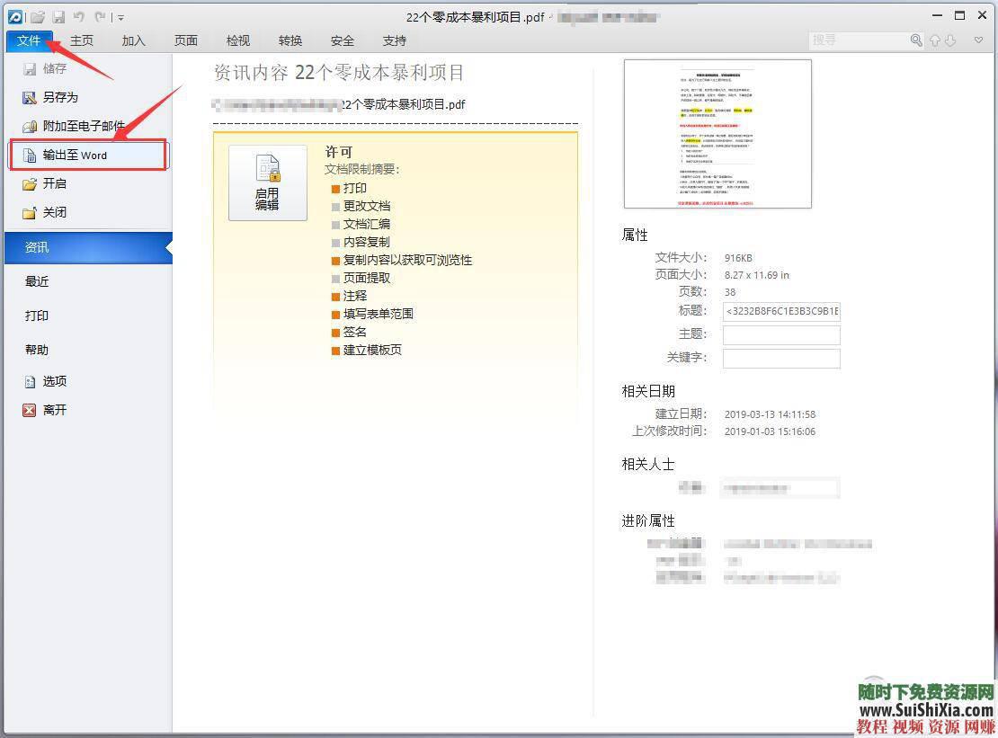
Task: Switch to the 转换 ribbon tab
Action: click(x=290, y=40)
